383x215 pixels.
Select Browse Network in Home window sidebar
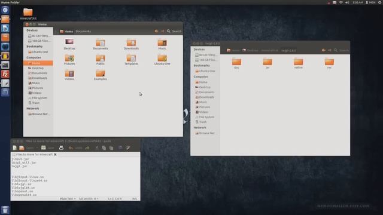point(39,114)
